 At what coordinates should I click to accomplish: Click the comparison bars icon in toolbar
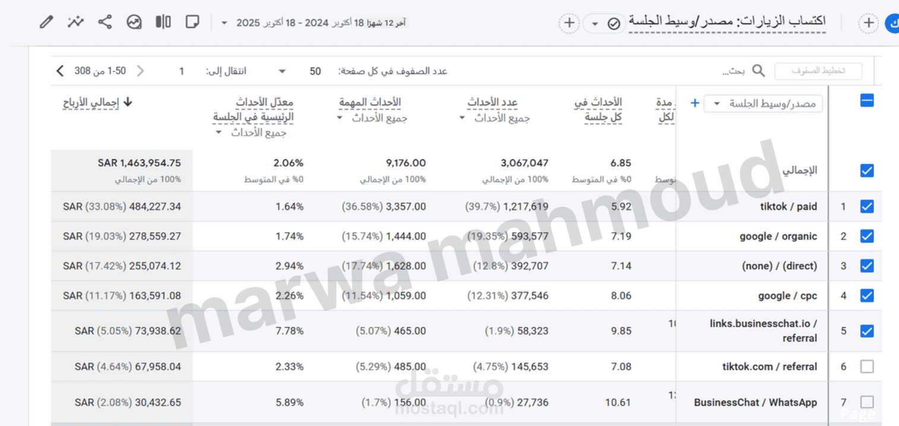pos(163,21)
